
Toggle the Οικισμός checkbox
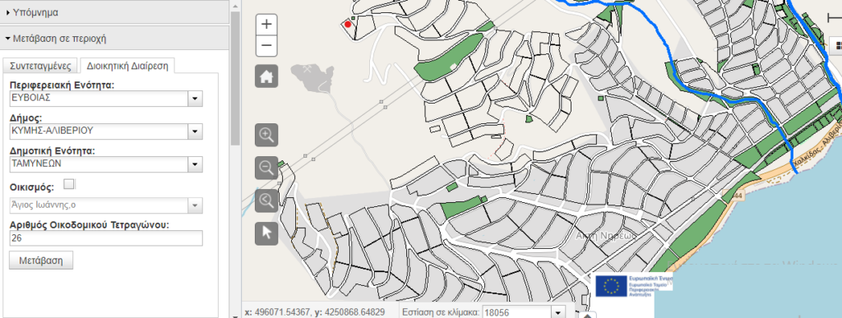pos(69,184)
